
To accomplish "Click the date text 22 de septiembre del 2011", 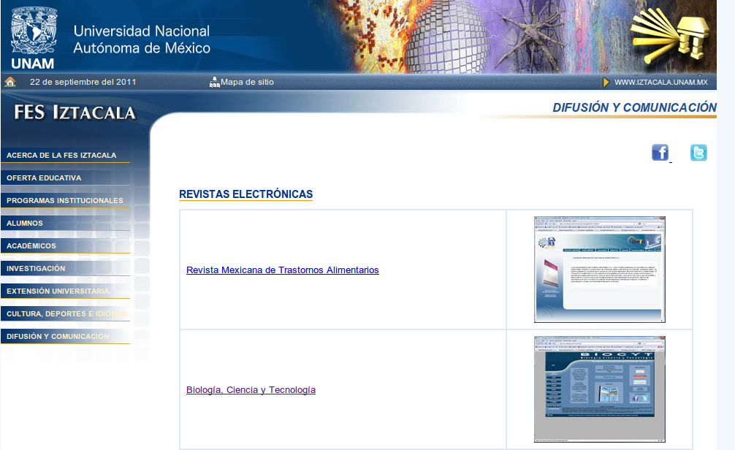I will click(83, 82).
